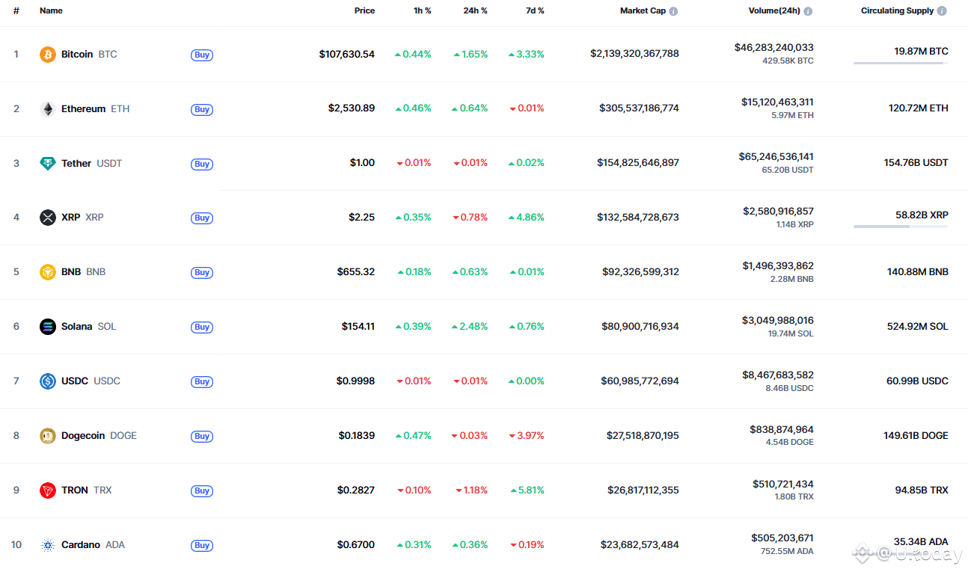Click the Ethereum diamond logo icon
968x572 pixels.
(x=48, y=109)
